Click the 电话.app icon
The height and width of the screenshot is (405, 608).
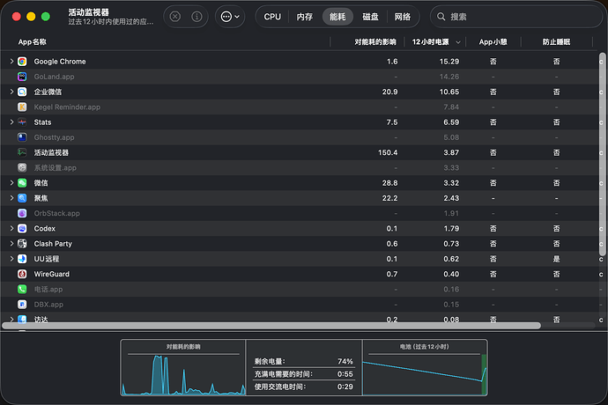tap(22, 289)
